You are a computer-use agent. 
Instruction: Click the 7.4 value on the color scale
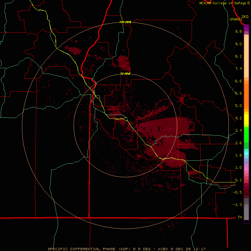point(238,69)
